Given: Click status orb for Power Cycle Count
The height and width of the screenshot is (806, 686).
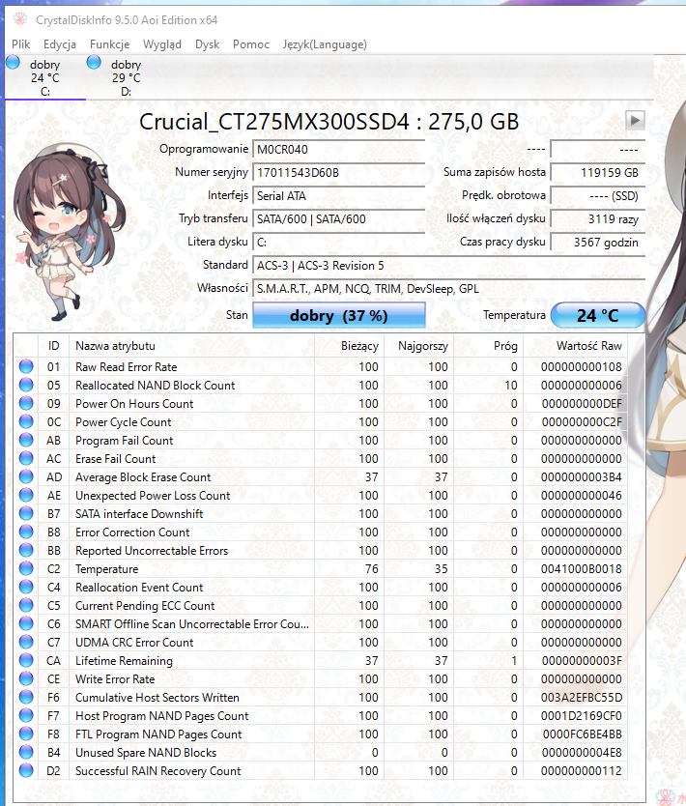Looking at the screenshot, I should point(26,422).
